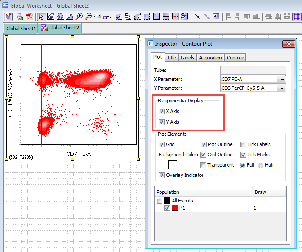Click the PDF export icon
302x252 pixels.
tap(29, 17)
